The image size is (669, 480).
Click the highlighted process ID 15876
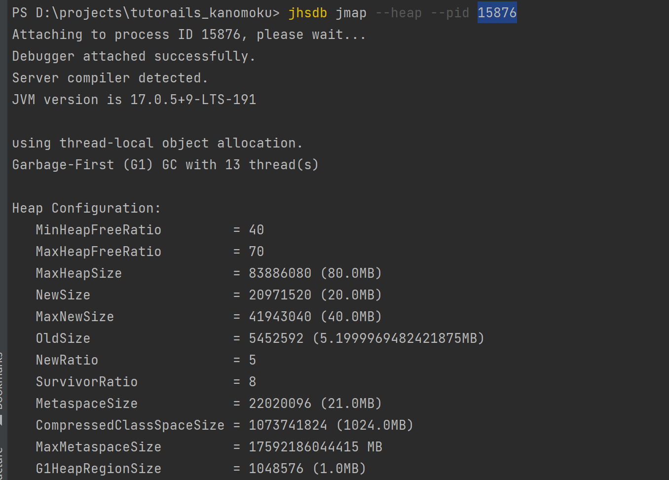click(x=497, y=12)
